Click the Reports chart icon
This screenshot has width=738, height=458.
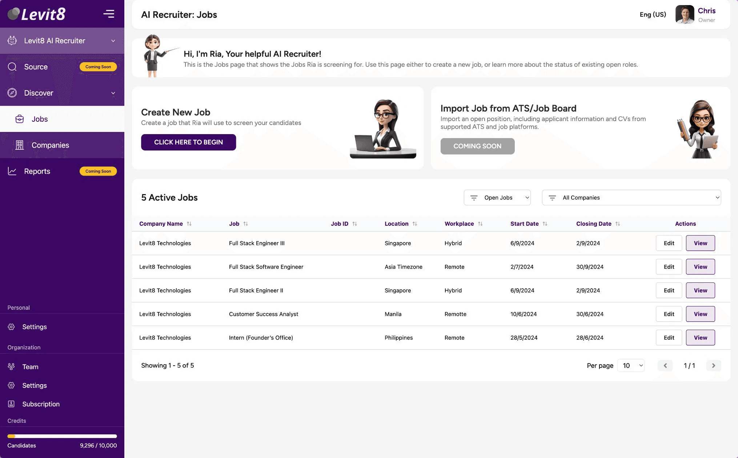pyautogui.click(x=12, y=171)
